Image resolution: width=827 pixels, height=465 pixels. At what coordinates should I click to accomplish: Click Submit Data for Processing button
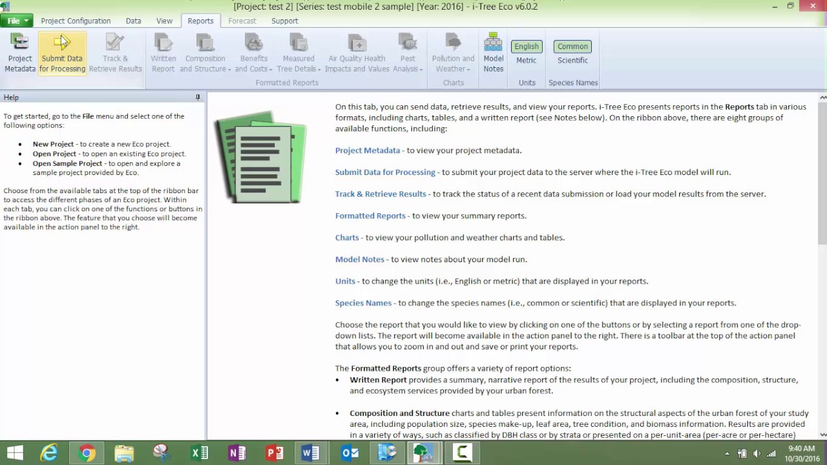tap(62, 53)
